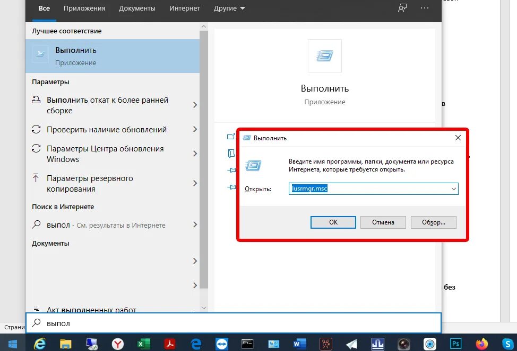Screen dimensions: 517x351
Task: Open Microsoft Word from the taskbar
Action: 299,343
